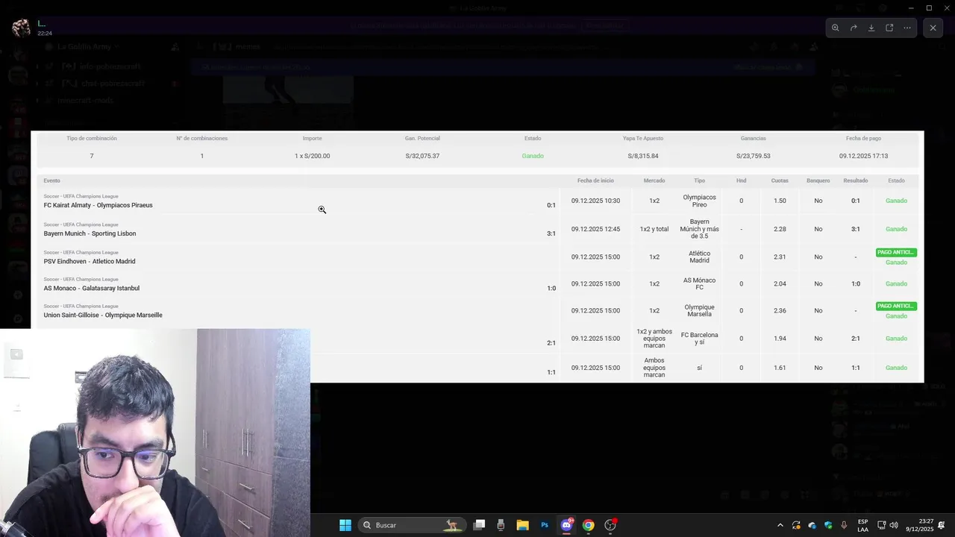Click the odds value '2.04'
Image resolution: width=955 pixels, height=537 pixels.
tap(780, 283)
